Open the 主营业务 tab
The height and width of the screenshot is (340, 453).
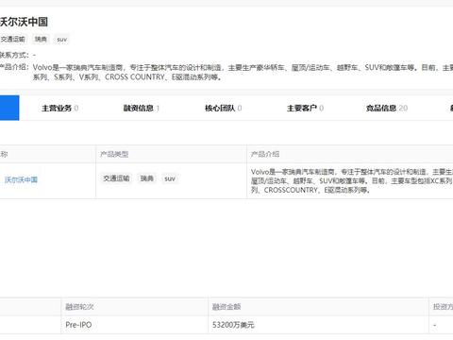[x=59, y=108]
